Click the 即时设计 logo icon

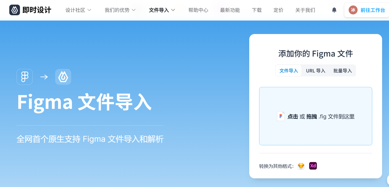[x=15, y=10]
